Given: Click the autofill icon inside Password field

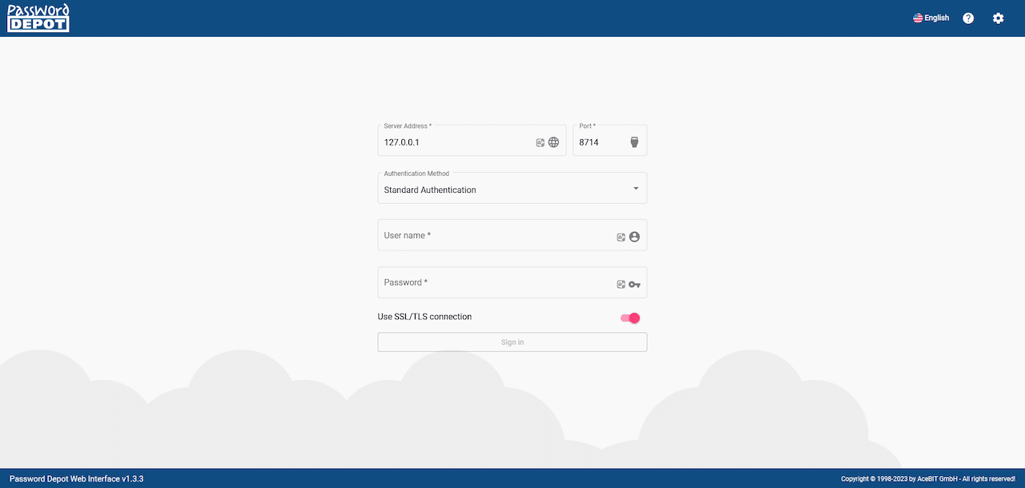Looking at the screenshot, I should pos(621,283).
